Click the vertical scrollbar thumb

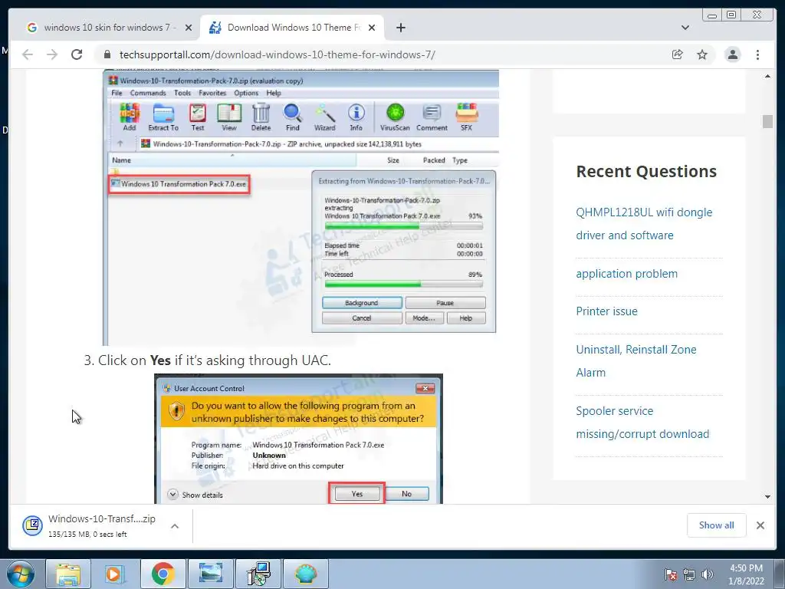767,121
